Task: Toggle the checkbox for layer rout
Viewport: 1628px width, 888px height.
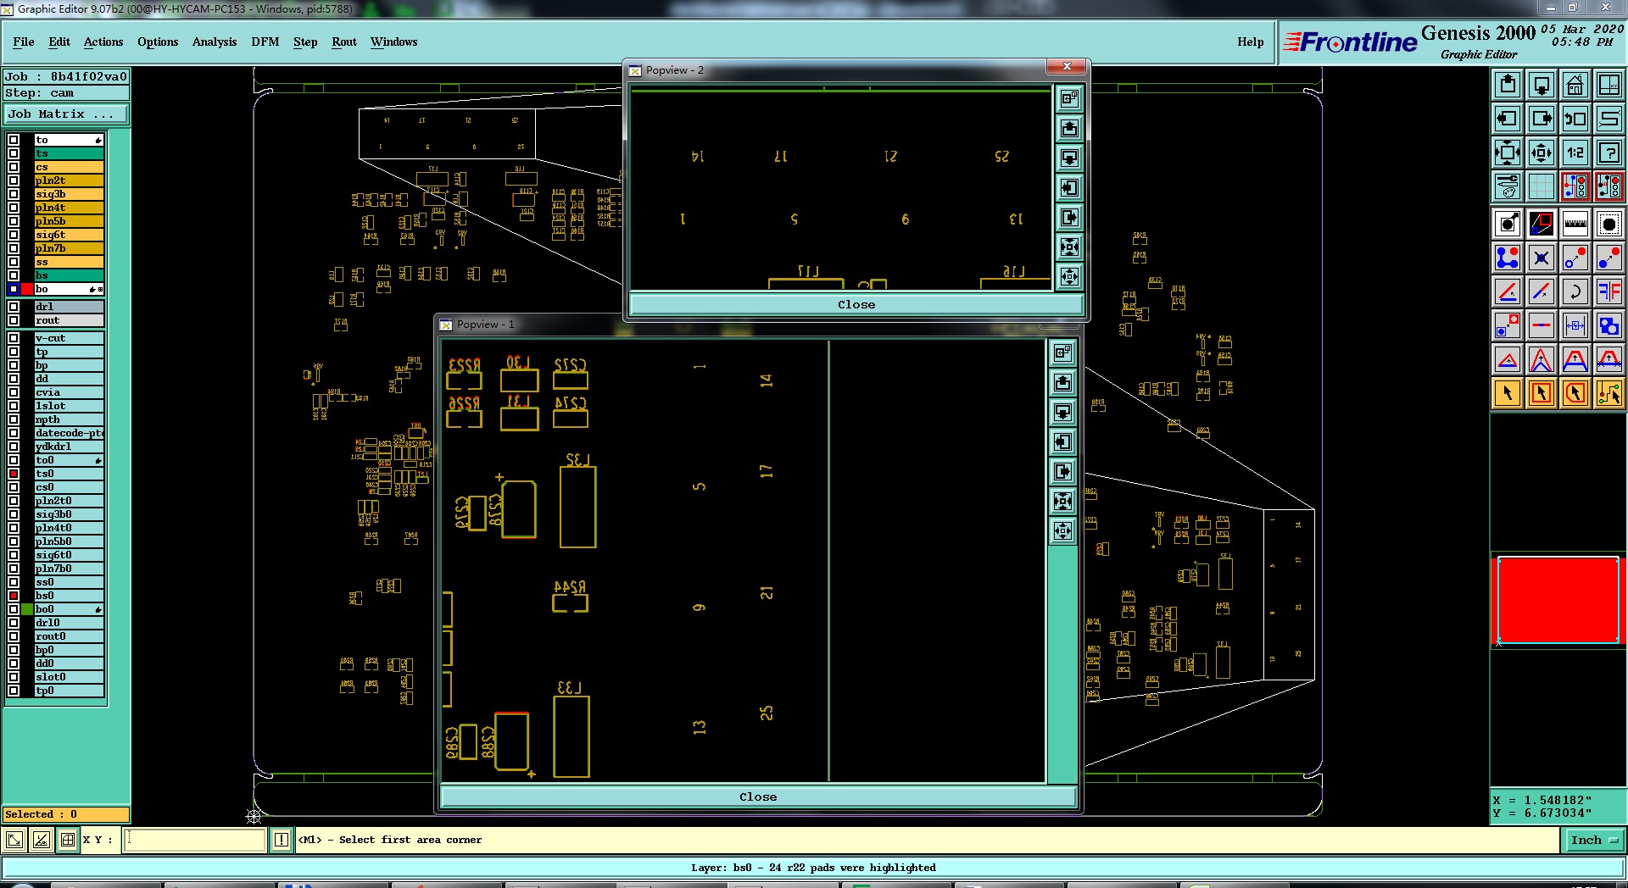Action: 14,320
